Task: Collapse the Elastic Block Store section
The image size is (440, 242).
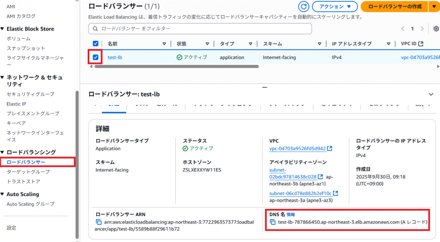Action: pos(3,29)
